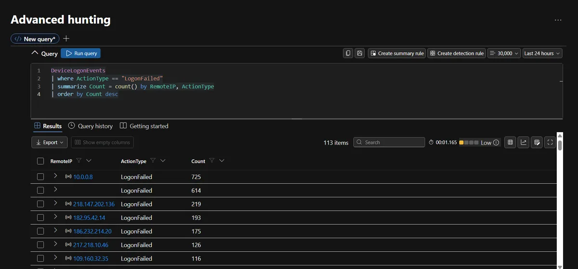This screenshot has height=269, width=578.
Task: Click the results vertical scrollbar thumb
Action: [x=560, y=145]
